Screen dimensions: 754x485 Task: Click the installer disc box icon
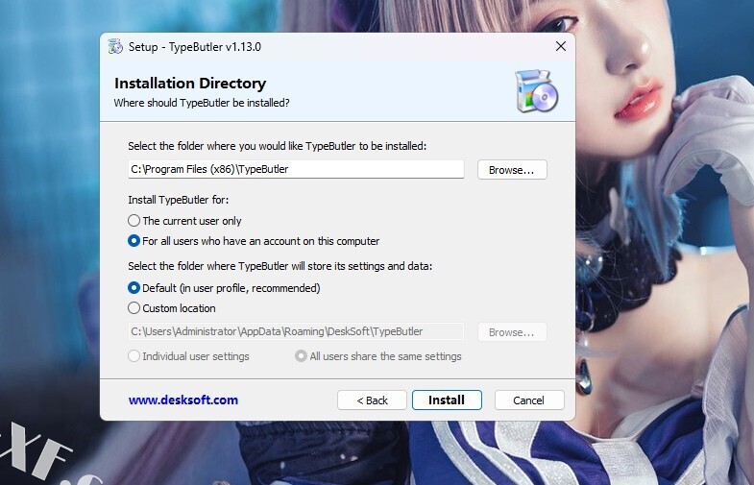[x=537, y=91]
